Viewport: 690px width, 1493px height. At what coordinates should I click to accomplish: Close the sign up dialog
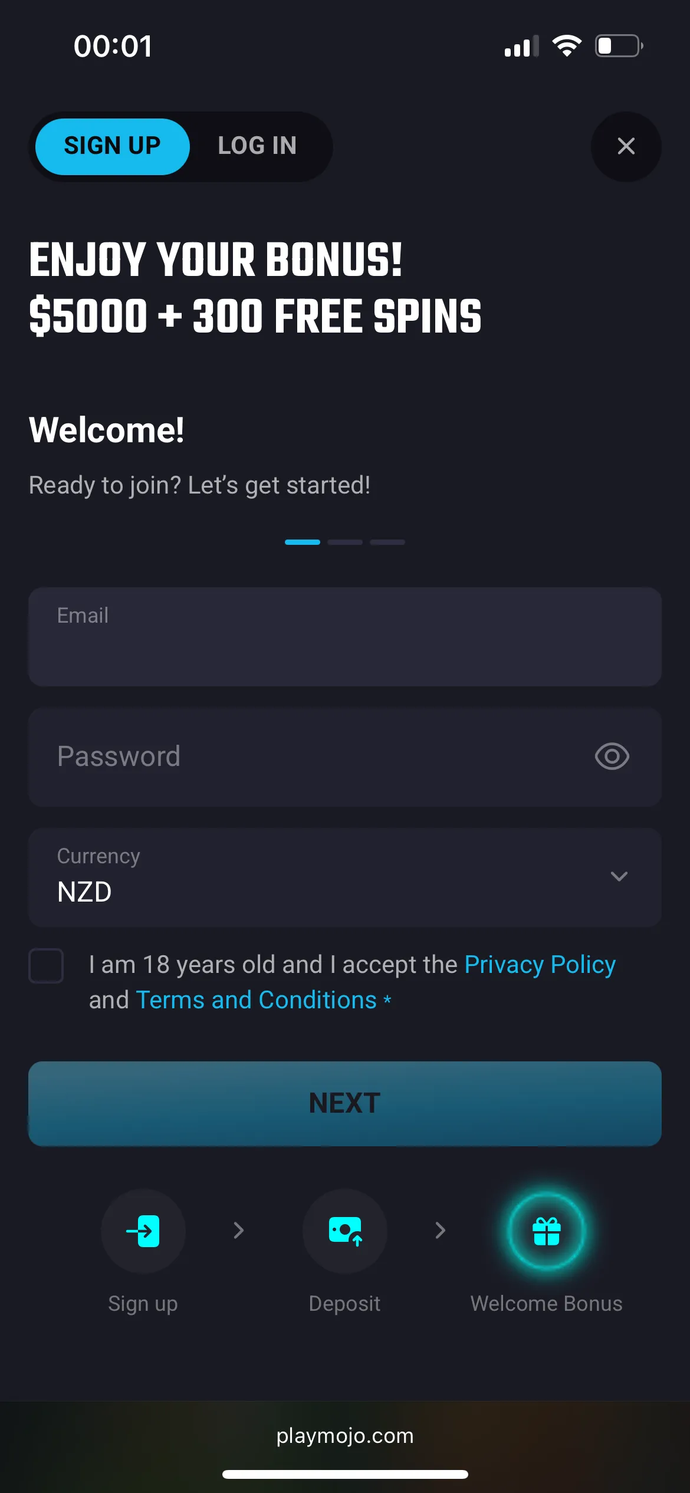pyautogui.click(x=626, y=146)
